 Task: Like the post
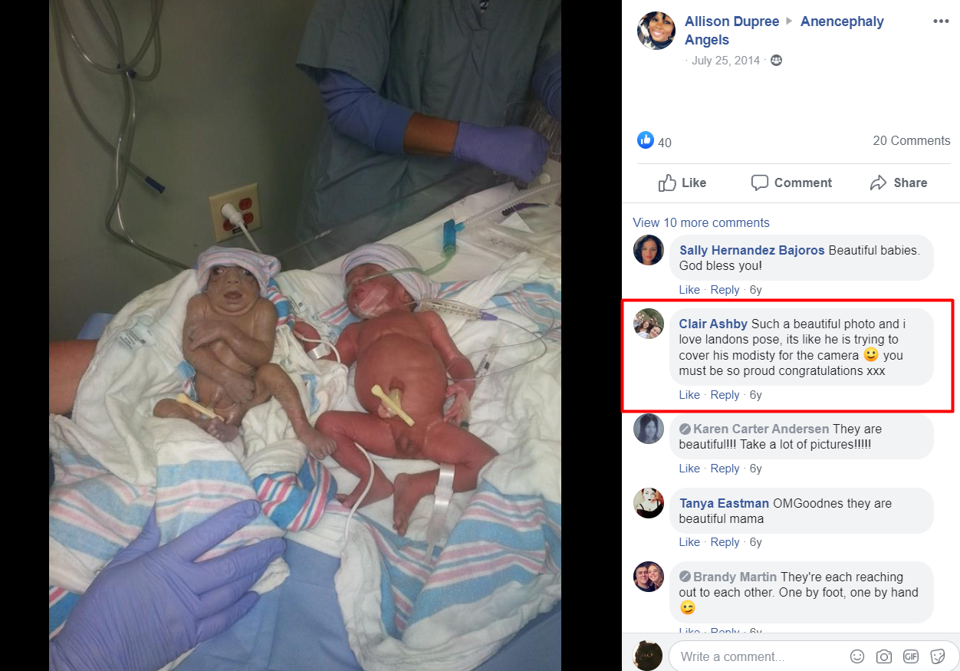pos(682,183)
